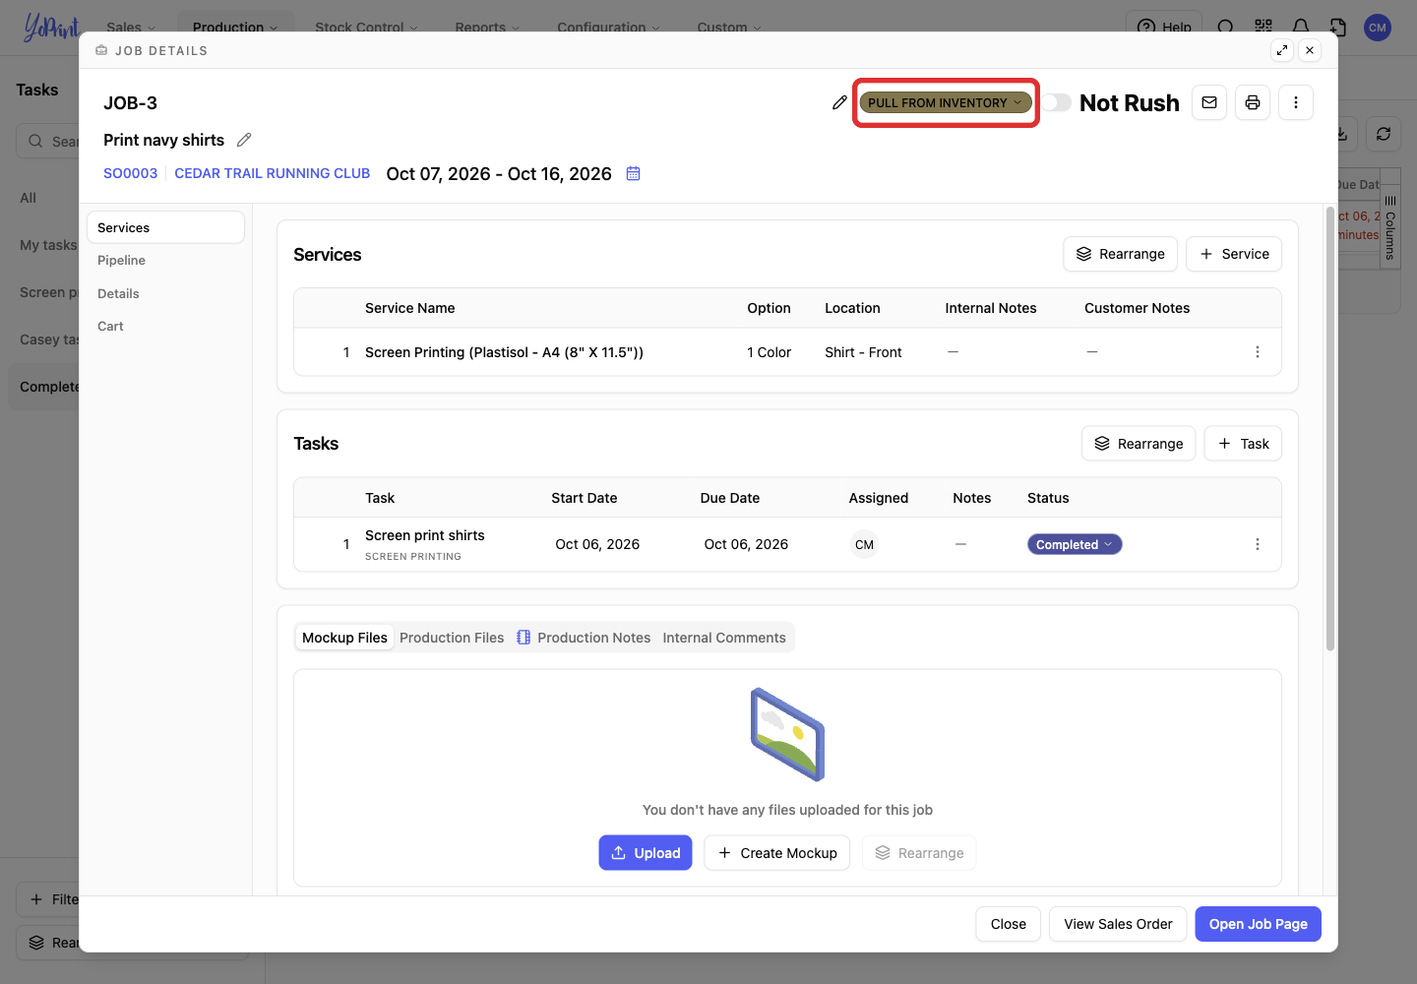This screenshot has height=984, width=1417.
Task: Close the Job Details dialog with X
Action: [1310, 50]
